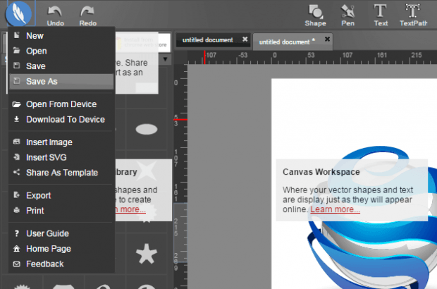Click Download To Device in the menu
This screenshot has width=437, height=289.
pyautogui.click(x=65, y=120)
